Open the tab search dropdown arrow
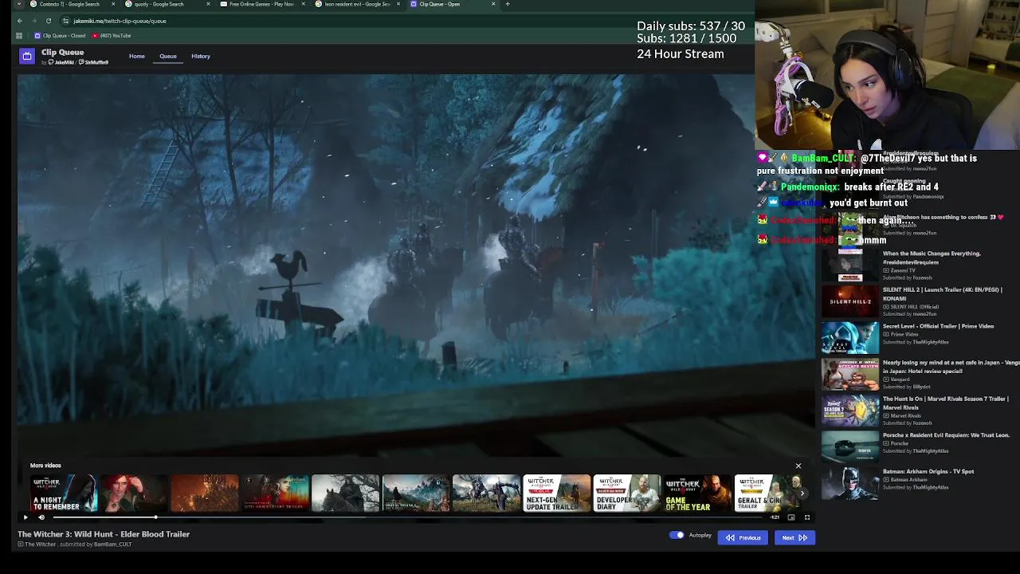1020x574 pixels. (x=18, y=4)
